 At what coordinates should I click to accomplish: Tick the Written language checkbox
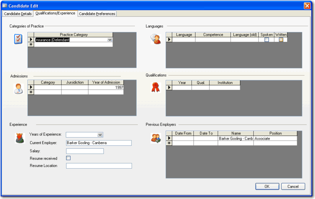tap(281, 40)
